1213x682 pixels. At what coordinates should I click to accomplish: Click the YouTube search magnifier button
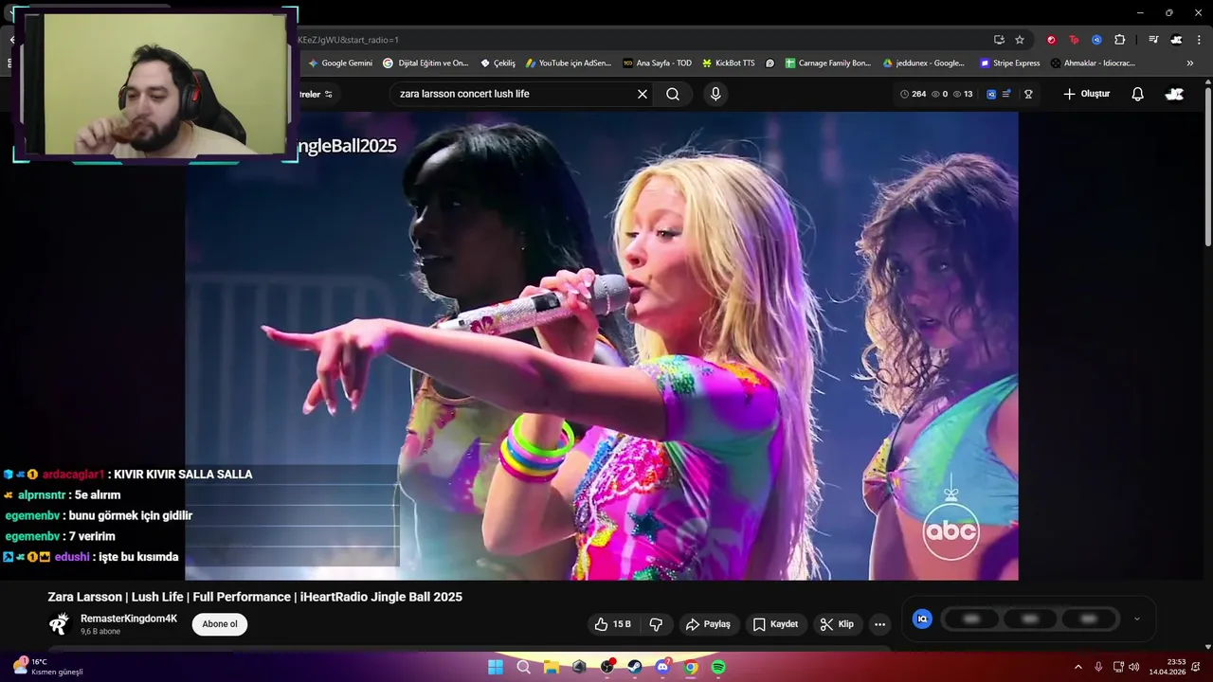click(673, 94)
